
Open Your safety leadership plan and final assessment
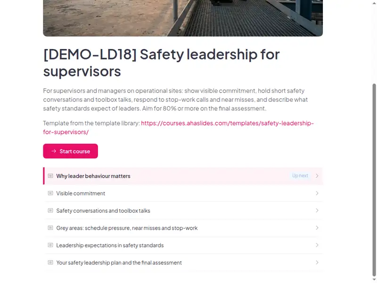(183, 263)
